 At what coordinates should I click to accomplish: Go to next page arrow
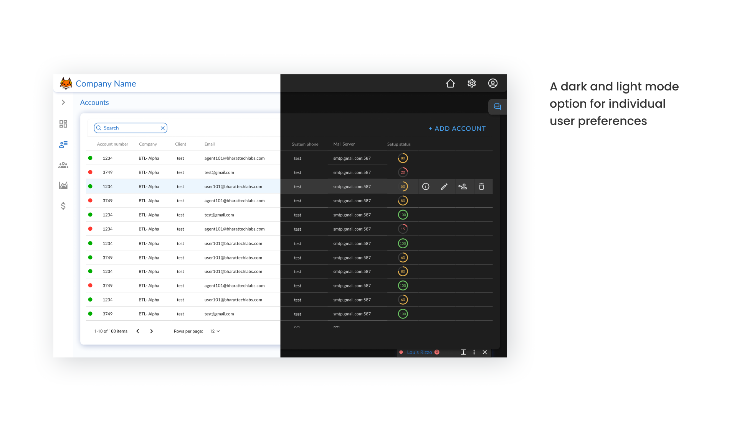click(x=152, y=331)
